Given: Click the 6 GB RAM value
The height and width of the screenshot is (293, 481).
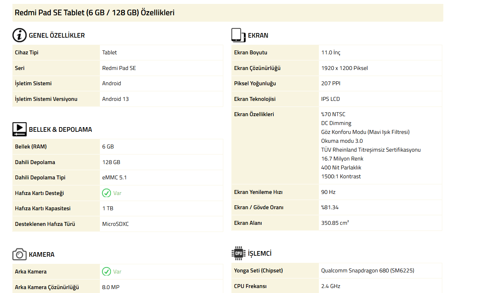Looking at the screenshot, I should point(108,147).
